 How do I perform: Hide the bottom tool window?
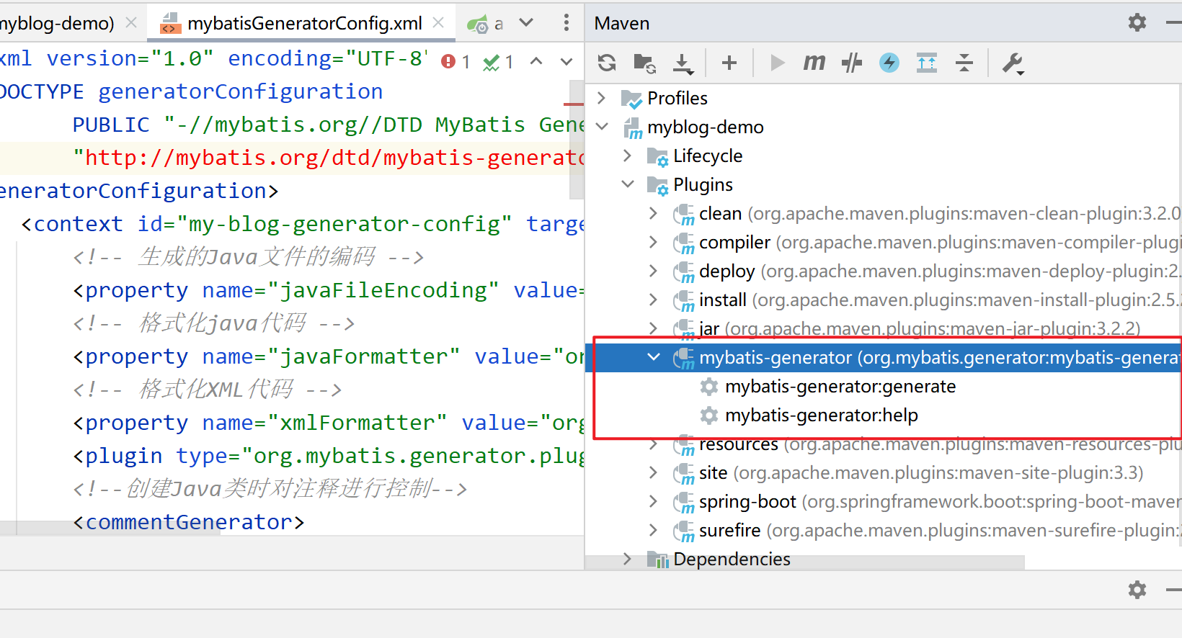[1174, 590]
